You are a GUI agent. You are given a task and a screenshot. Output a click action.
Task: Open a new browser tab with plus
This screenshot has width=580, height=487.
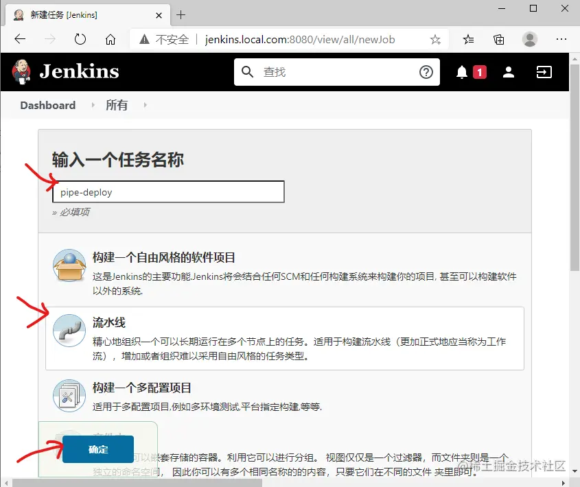coord(181,15)
